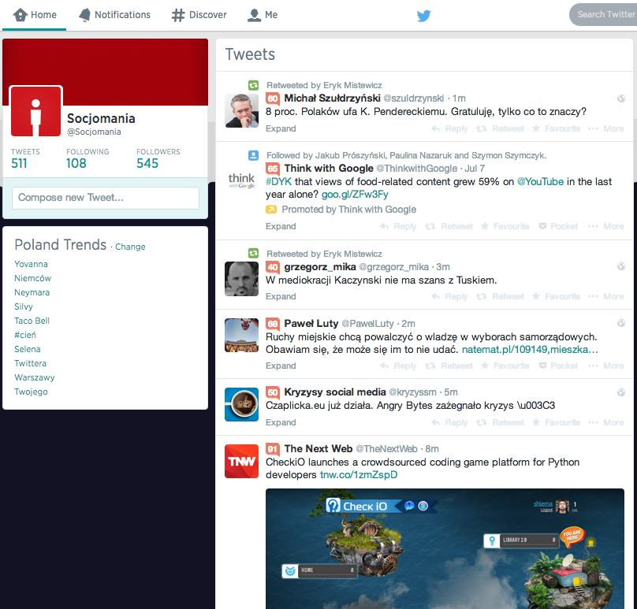View the 108 following count
The width and height of the screenshot is (637, 609).
click(88, 158)
